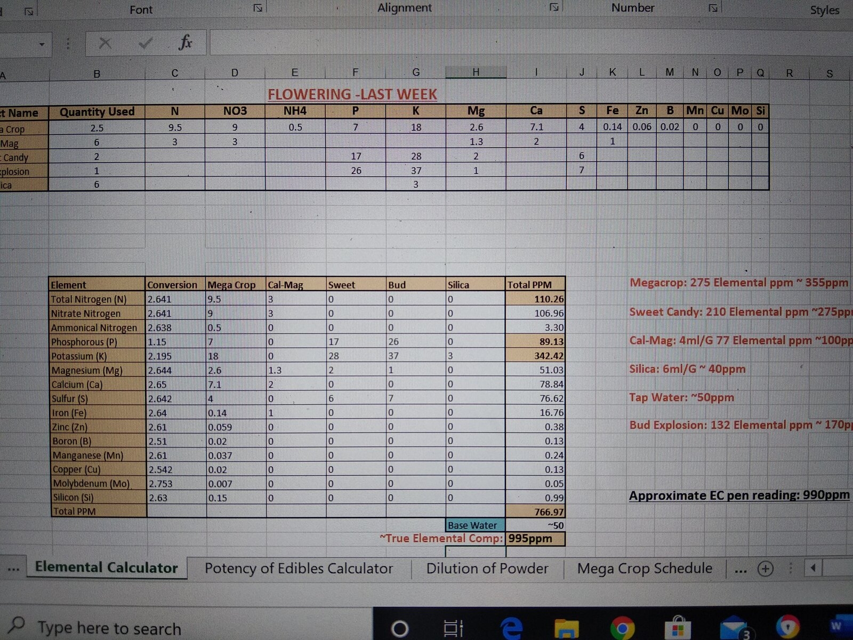Open Microsoft Store from taskbar

[678, 628]
